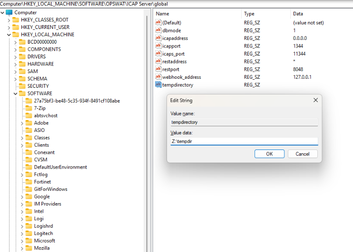Expand the Intel key
The image size is (353, 252).
(x=22, y=212)
